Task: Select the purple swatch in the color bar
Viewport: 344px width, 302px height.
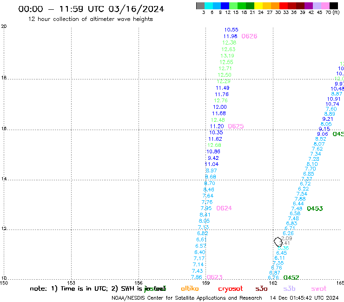Action: (309, 6)
